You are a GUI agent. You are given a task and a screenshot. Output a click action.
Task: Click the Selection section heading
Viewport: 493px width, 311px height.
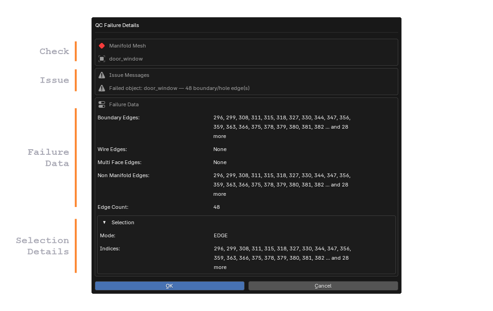pos(123,222)
